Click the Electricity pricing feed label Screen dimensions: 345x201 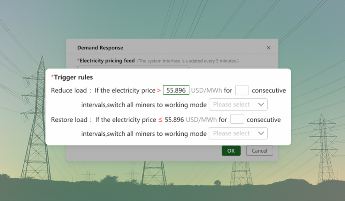(107, 61)
